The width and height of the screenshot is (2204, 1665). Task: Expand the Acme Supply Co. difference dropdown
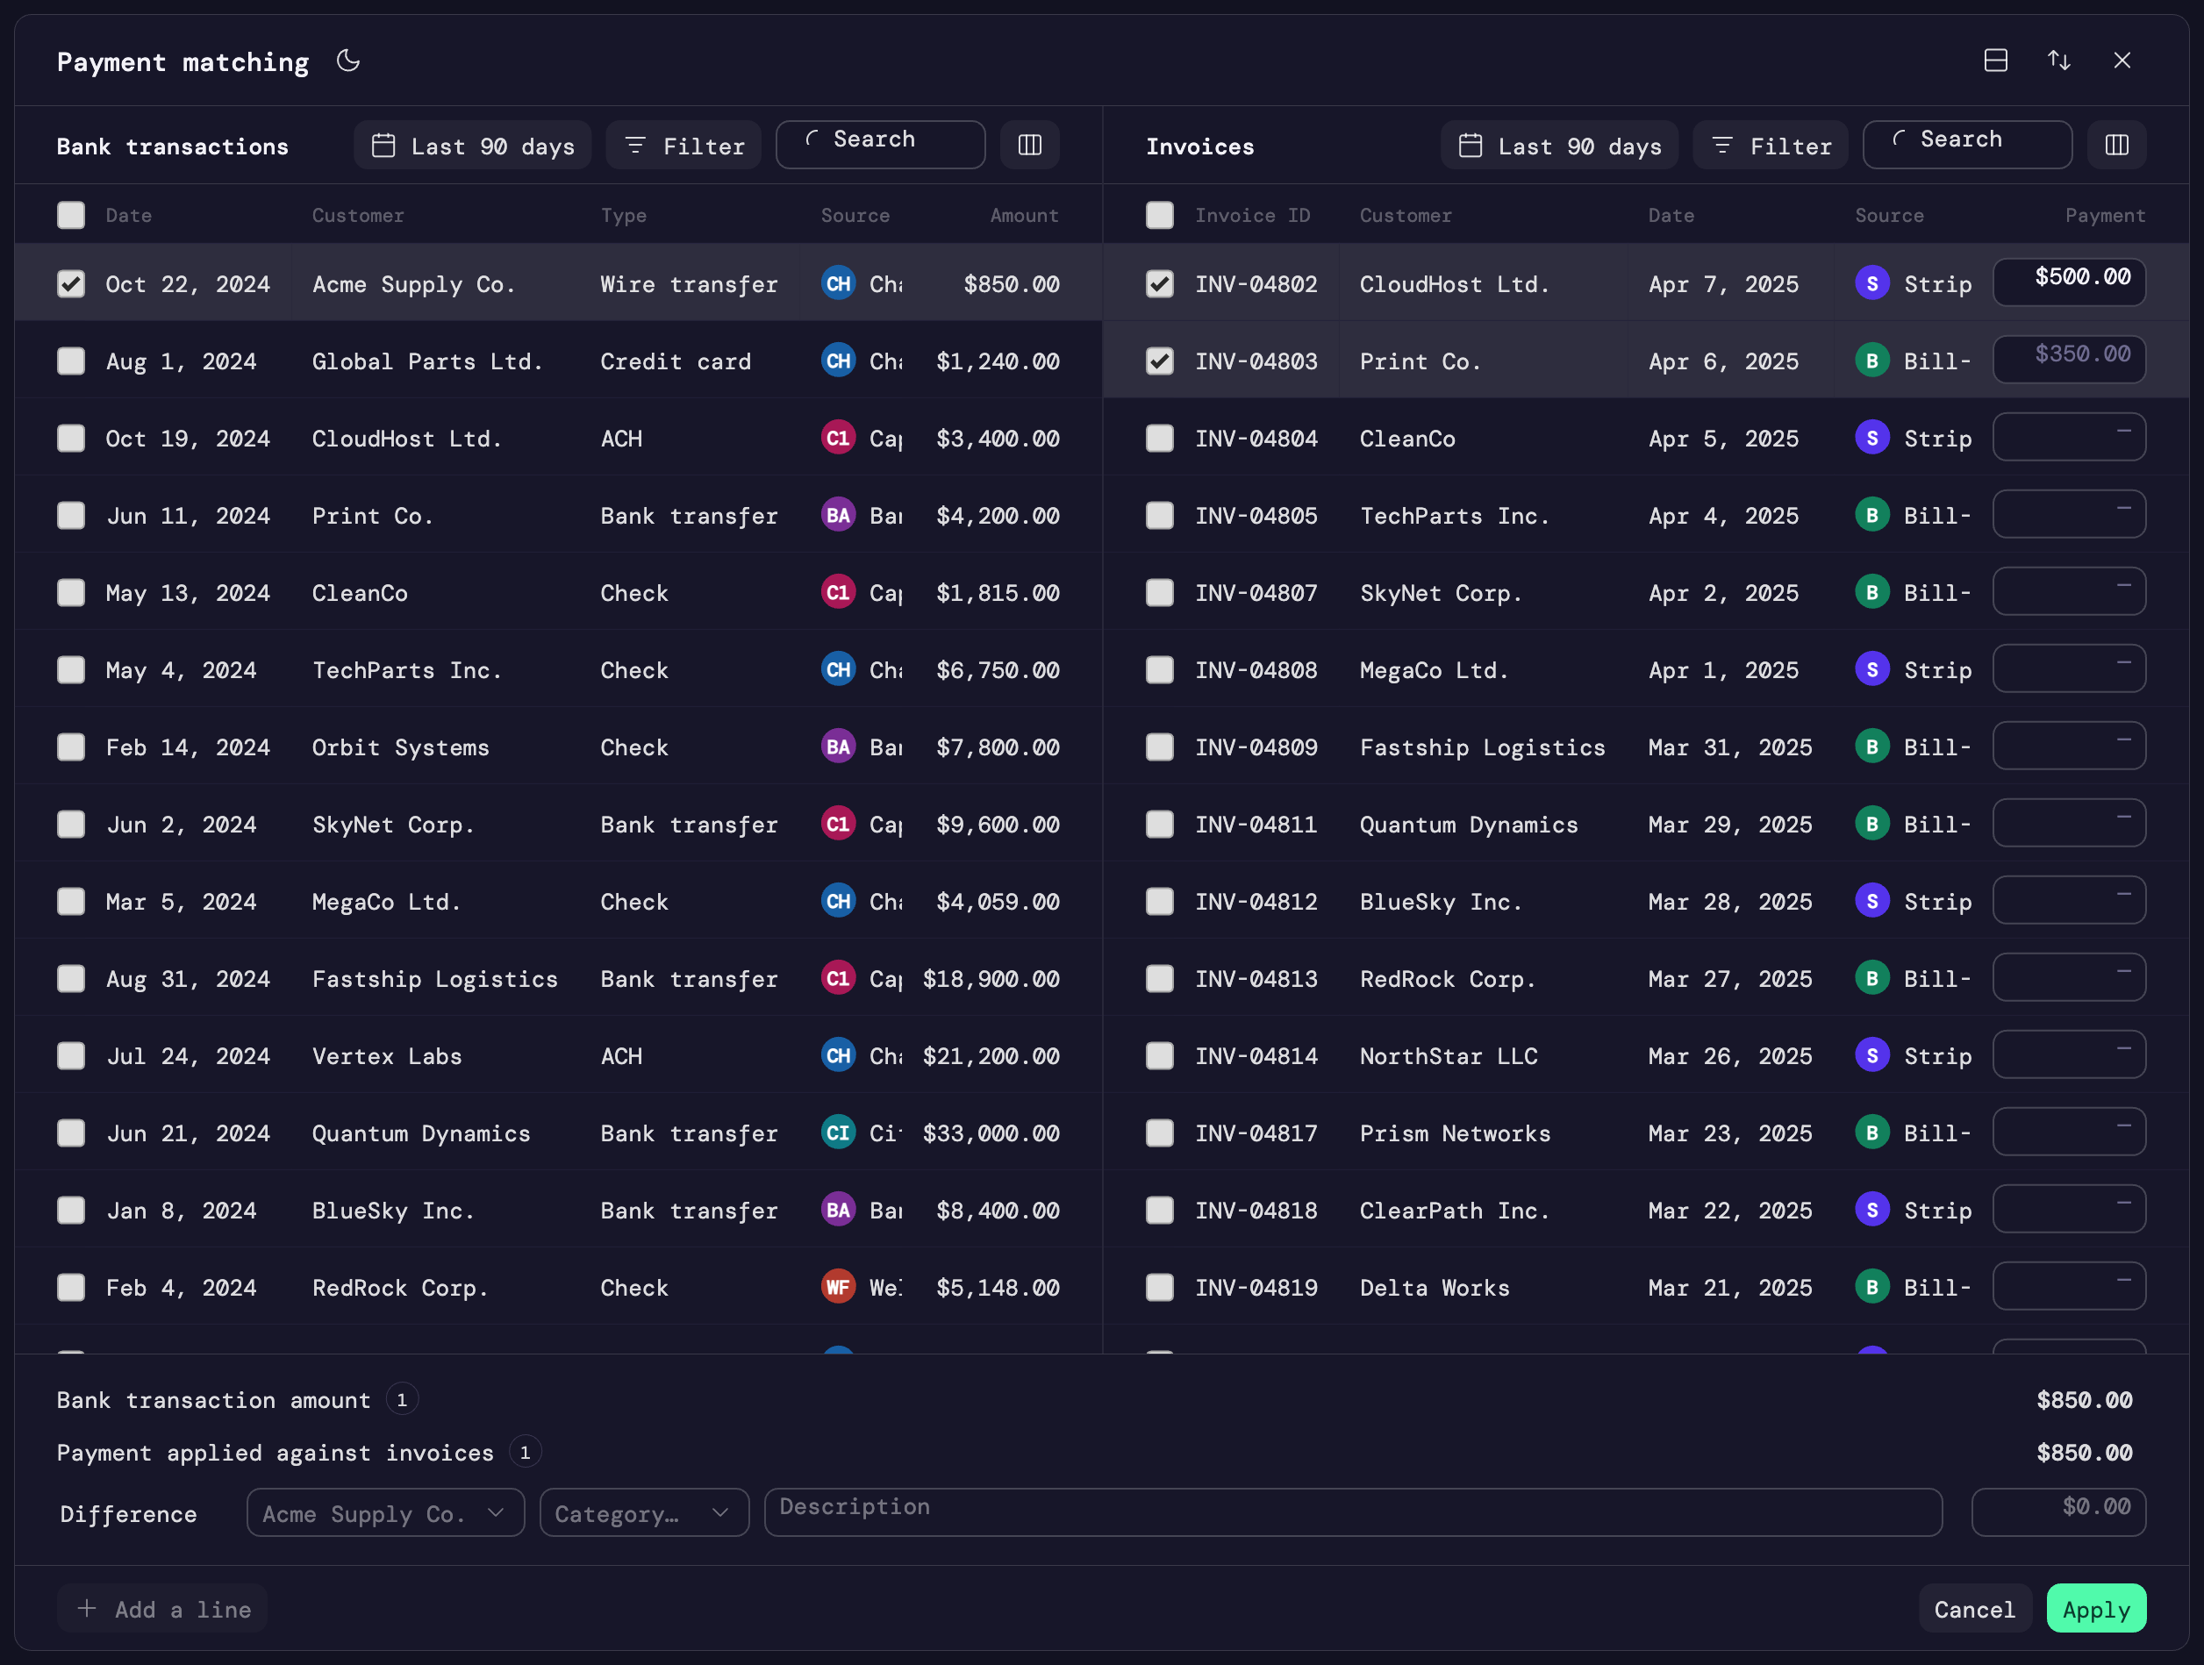click(385, 1512)
